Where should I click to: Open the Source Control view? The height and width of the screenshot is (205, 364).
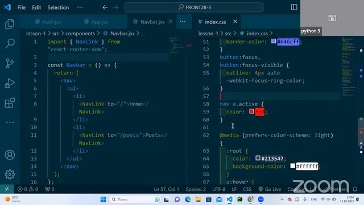[10, 63]
